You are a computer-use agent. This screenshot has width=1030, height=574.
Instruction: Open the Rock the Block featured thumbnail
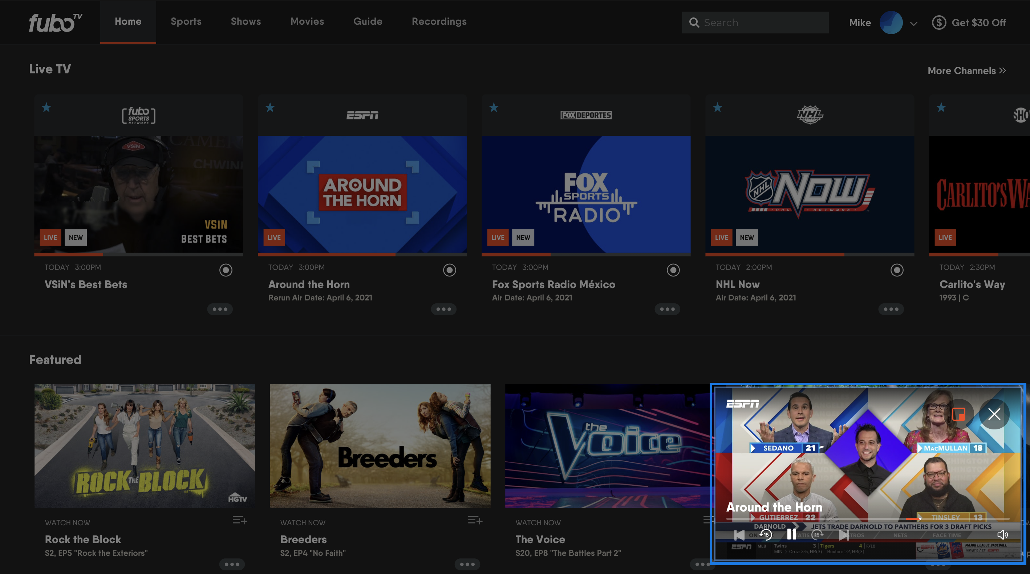pyautogui.click(x=145, y=446)
